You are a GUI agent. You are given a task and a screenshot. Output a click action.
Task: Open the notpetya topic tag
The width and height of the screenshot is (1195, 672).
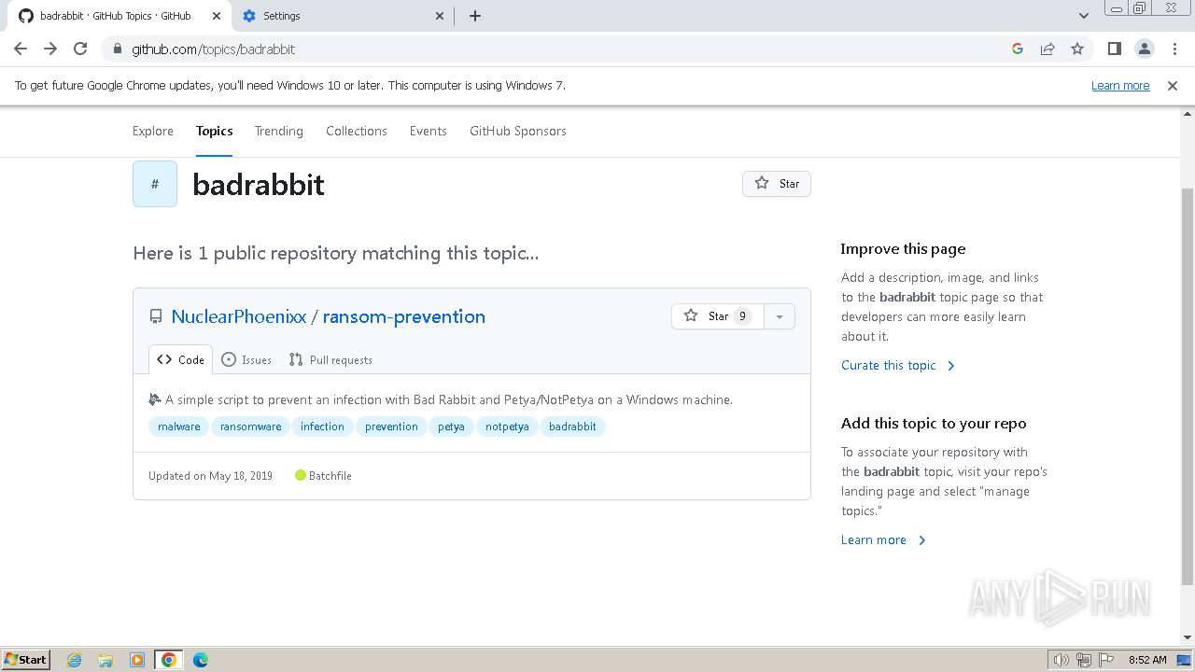(x=507, y=427)
